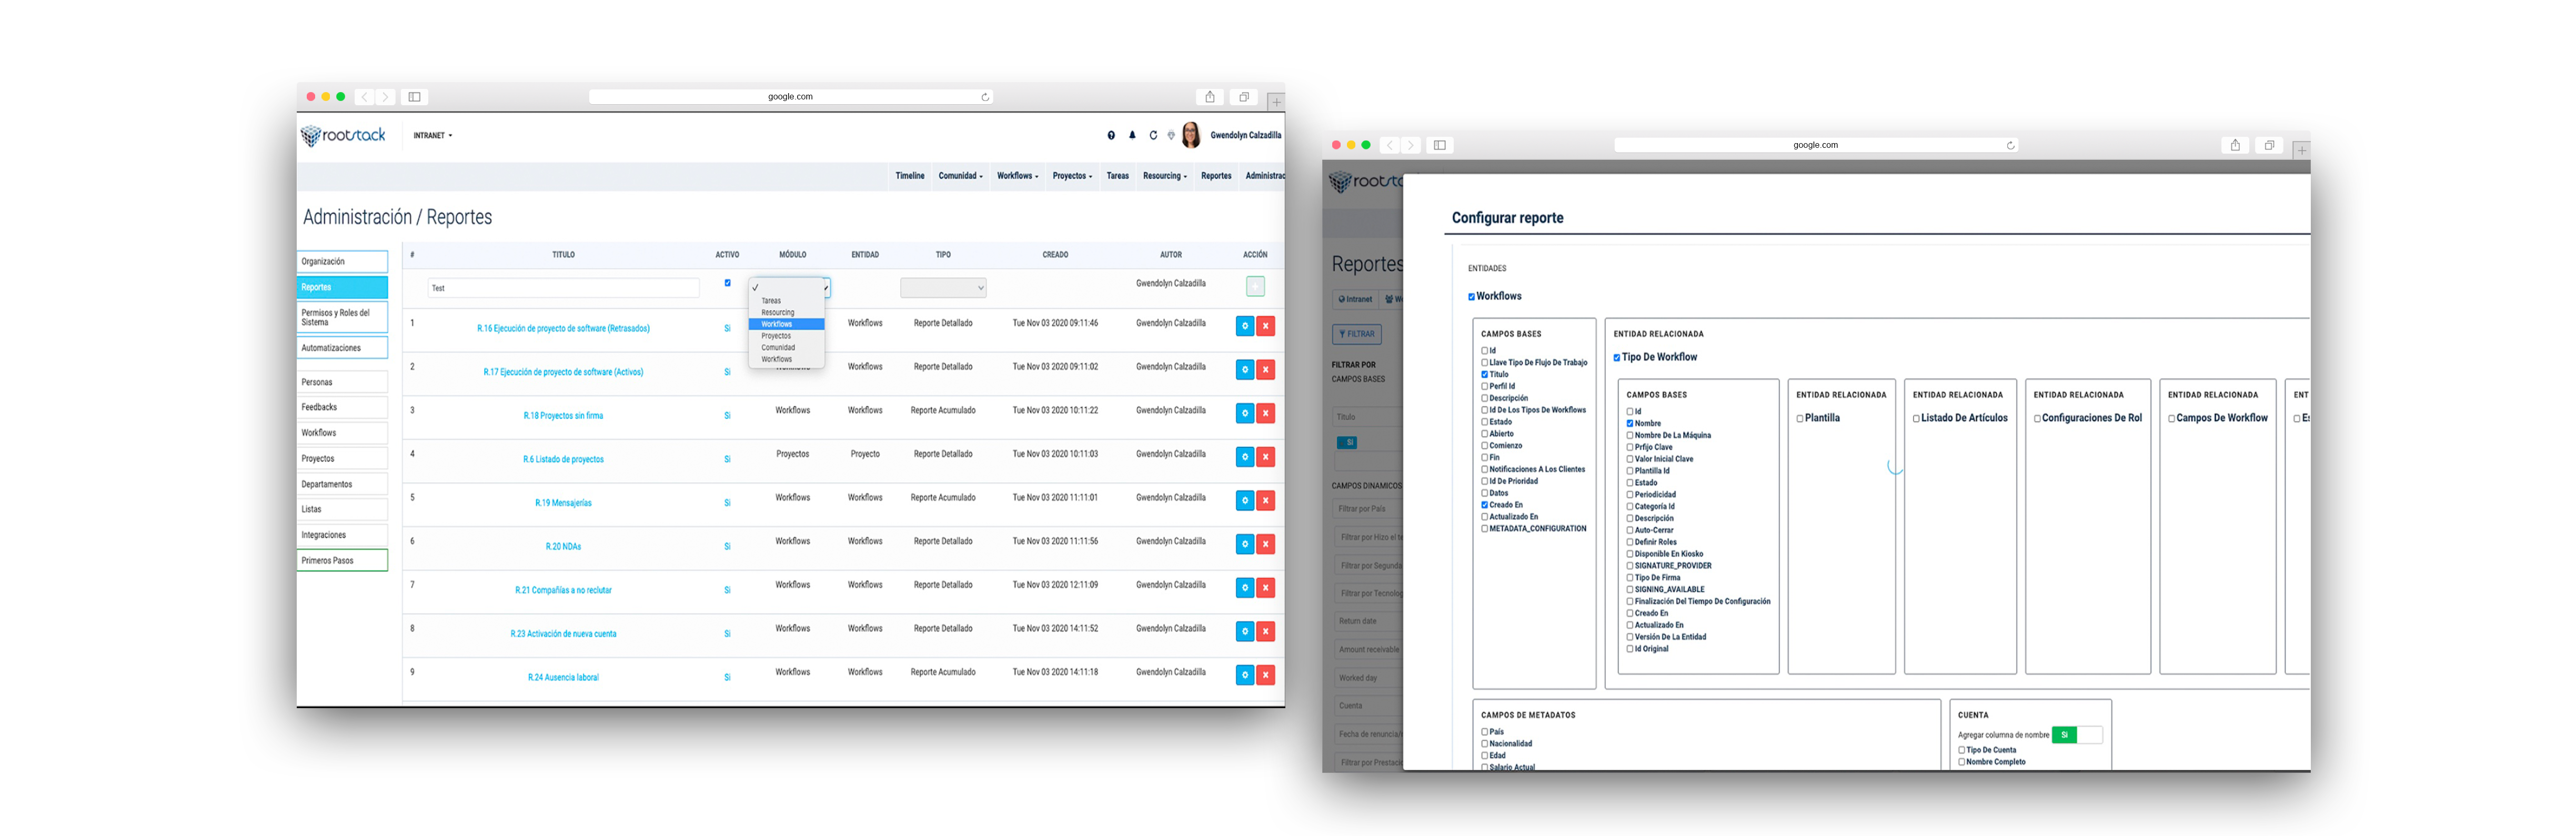Screen dimensions: 2576x836
Task: Click Primeros Pasos in the admin sidebar
Action: (342, 561)
